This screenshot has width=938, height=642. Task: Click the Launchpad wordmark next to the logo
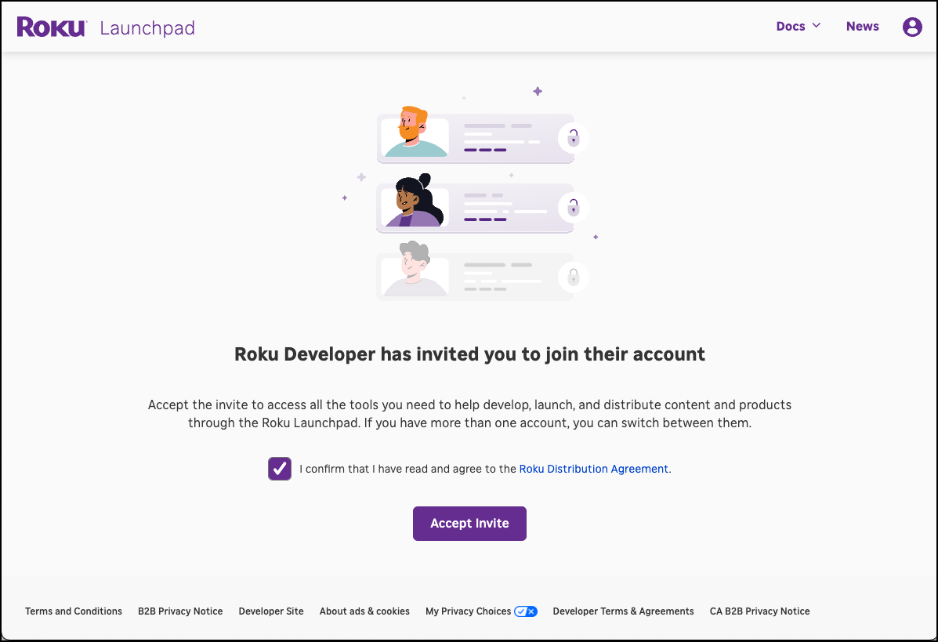147,27
